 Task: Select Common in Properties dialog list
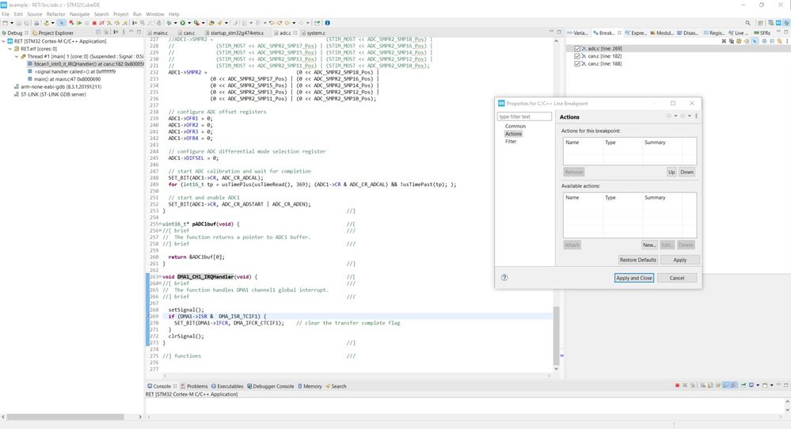(x=515, y=126)
